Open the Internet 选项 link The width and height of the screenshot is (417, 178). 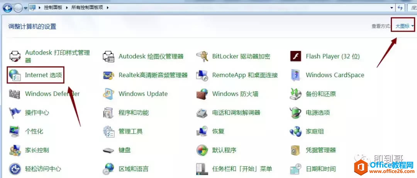tap(43, 75)
